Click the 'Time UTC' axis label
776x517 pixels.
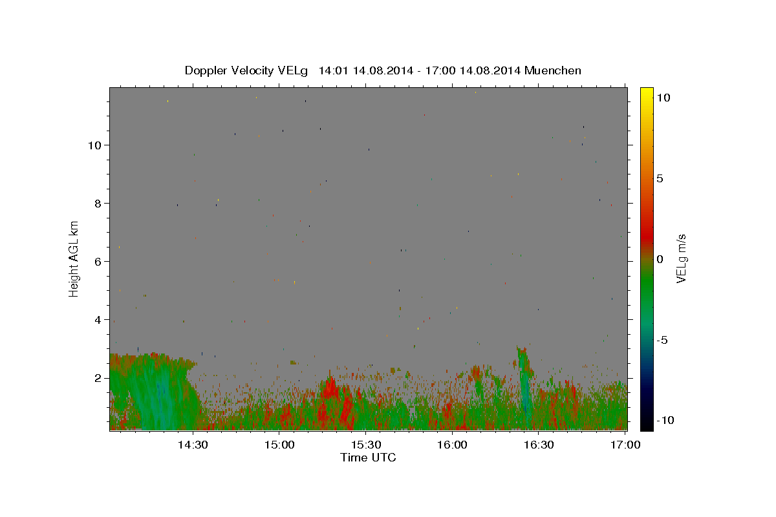[x=368, y=458]
